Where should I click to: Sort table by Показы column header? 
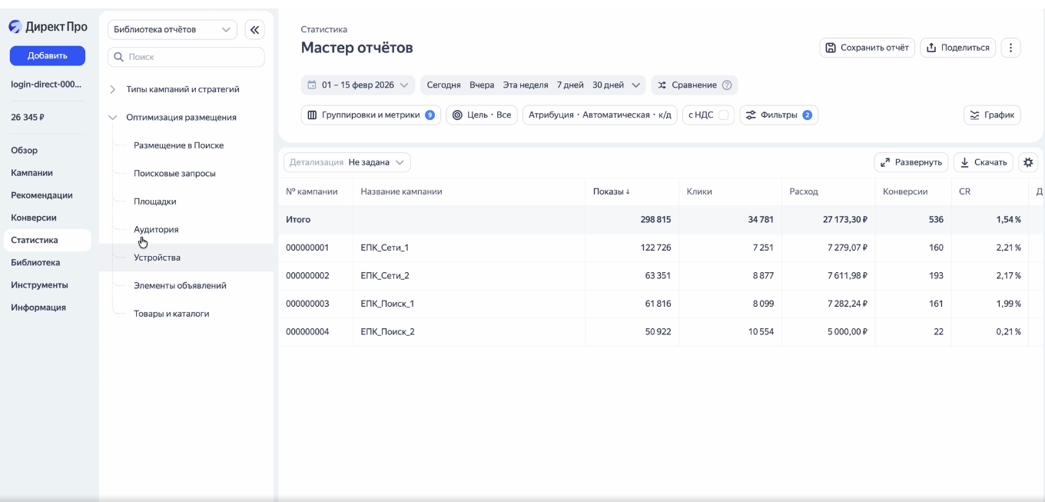[611, 191]
